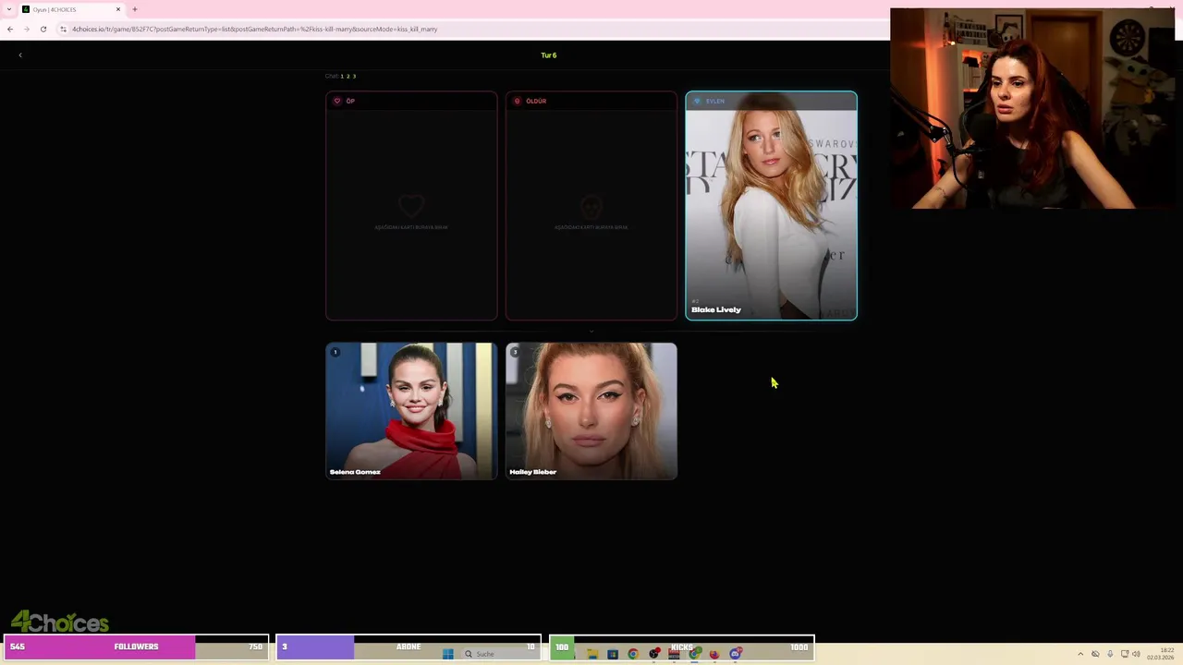Select the empty ÖP slot
Viewport: 1183px width, 665px height.
tap(411, 206)
